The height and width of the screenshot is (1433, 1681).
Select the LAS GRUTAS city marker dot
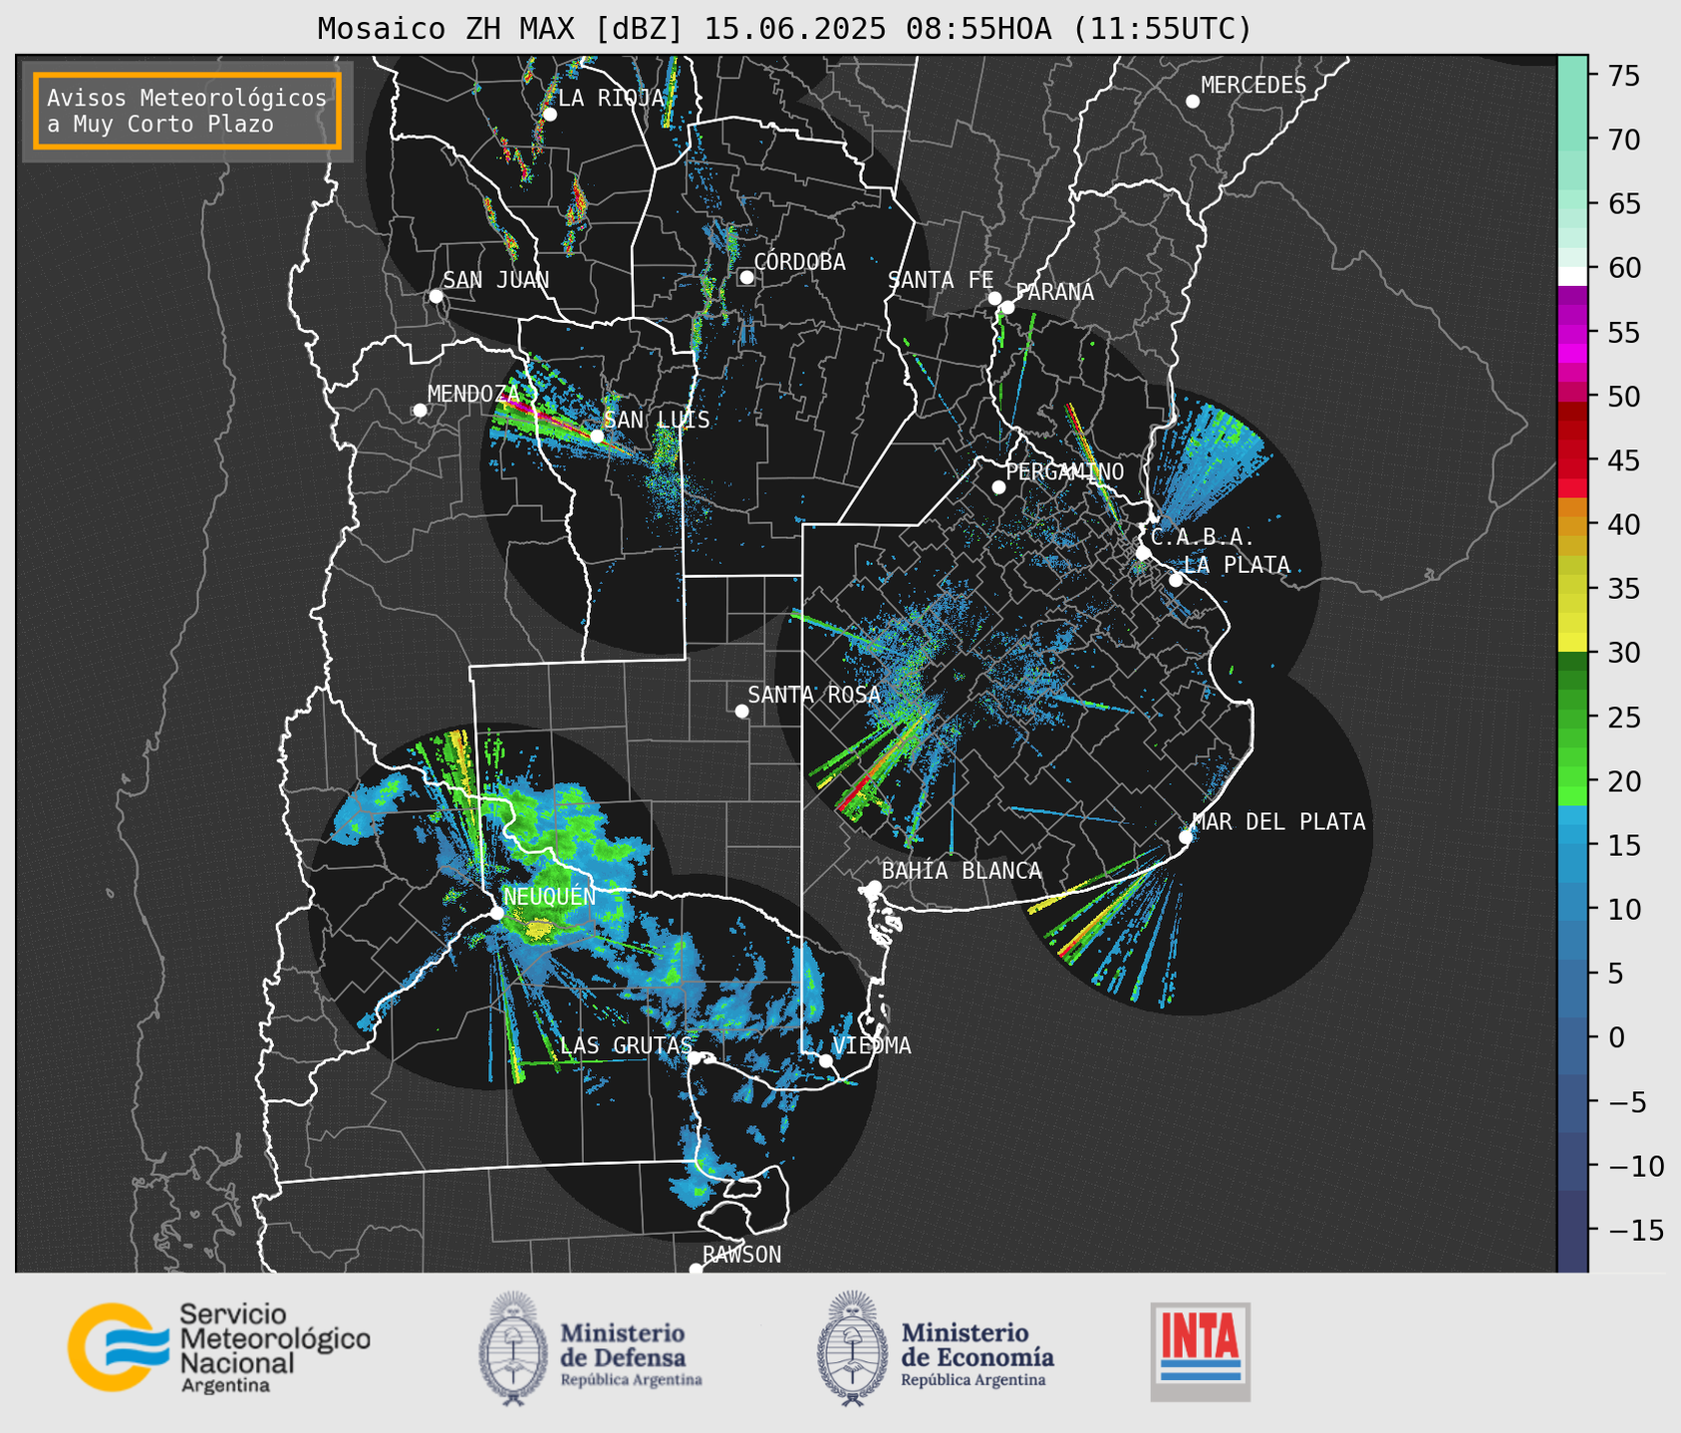(695, 1057)
